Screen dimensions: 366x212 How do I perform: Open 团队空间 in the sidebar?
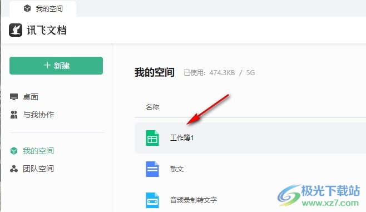tap(38, 169)
